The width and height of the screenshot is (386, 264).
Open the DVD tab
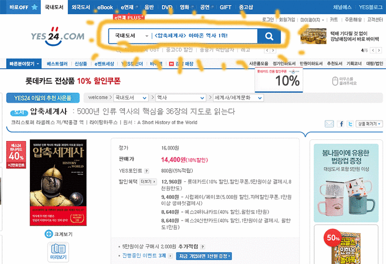(x=167, y=7)
